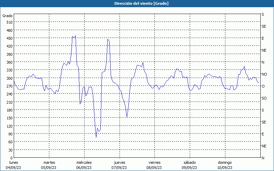Click the 'SE' compass label near the 480 gridline

click(264, 27)
